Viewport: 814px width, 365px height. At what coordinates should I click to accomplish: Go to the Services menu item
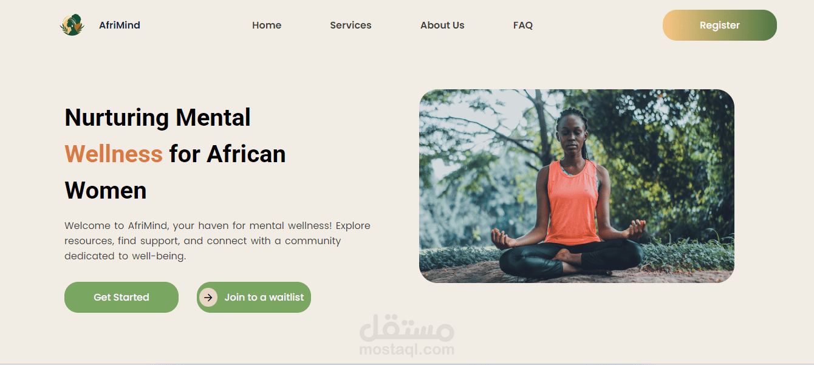(x=351, y=26)
